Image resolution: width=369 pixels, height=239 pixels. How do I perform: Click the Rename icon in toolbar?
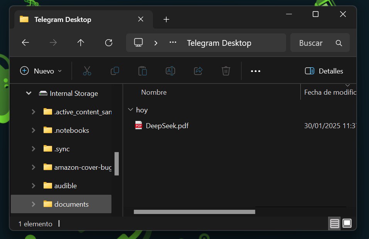point(170,71)
